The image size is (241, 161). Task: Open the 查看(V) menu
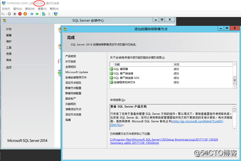(42, 9)
